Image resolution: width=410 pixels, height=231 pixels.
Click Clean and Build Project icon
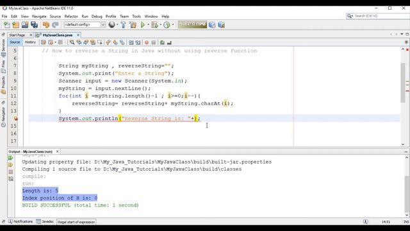click(x=133, y=25)
